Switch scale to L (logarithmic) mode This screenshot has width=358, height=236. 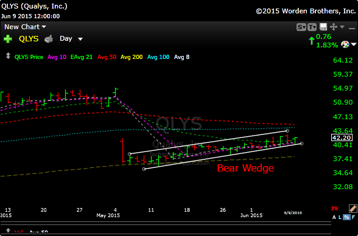point(340,217)
